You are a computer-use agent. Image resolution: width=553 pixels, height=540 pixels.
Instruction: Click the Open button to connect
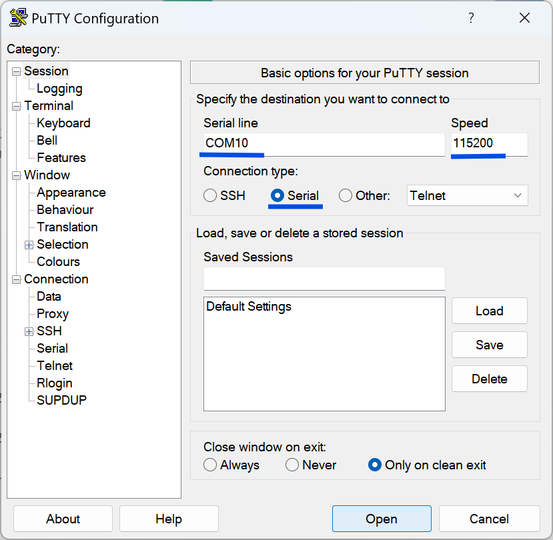(x=382, y=519)
